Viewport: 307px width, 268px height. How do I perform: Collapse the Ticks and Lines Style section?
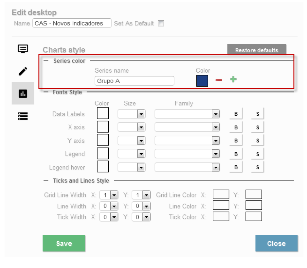coord(46,180)
